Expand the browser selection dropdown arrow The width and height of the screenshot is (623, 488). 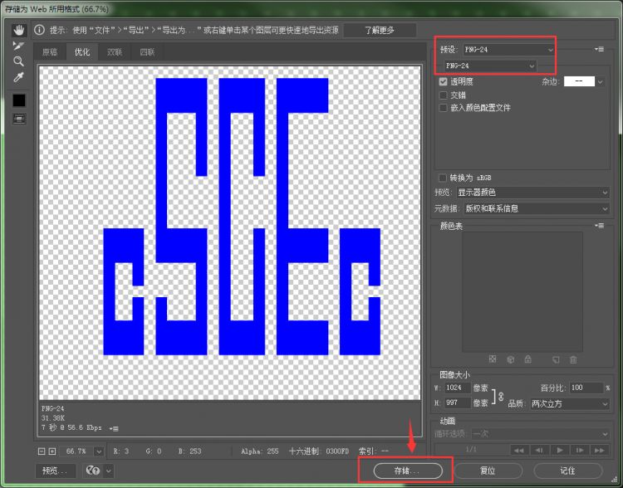(x=109, y=471)
